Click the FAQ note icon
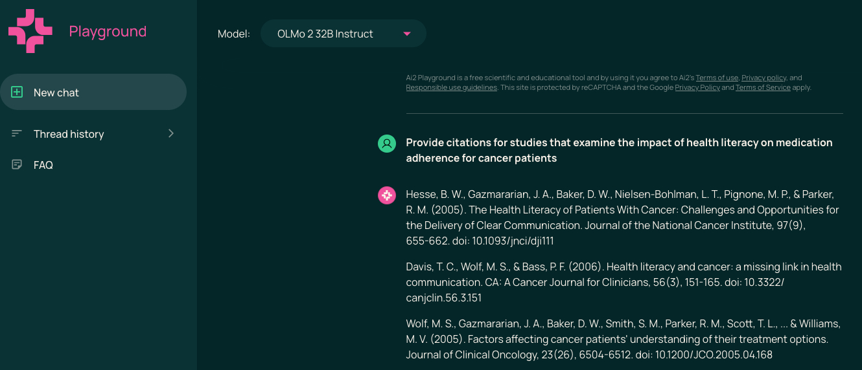This screenshot has width=862, height=370. 17,165
